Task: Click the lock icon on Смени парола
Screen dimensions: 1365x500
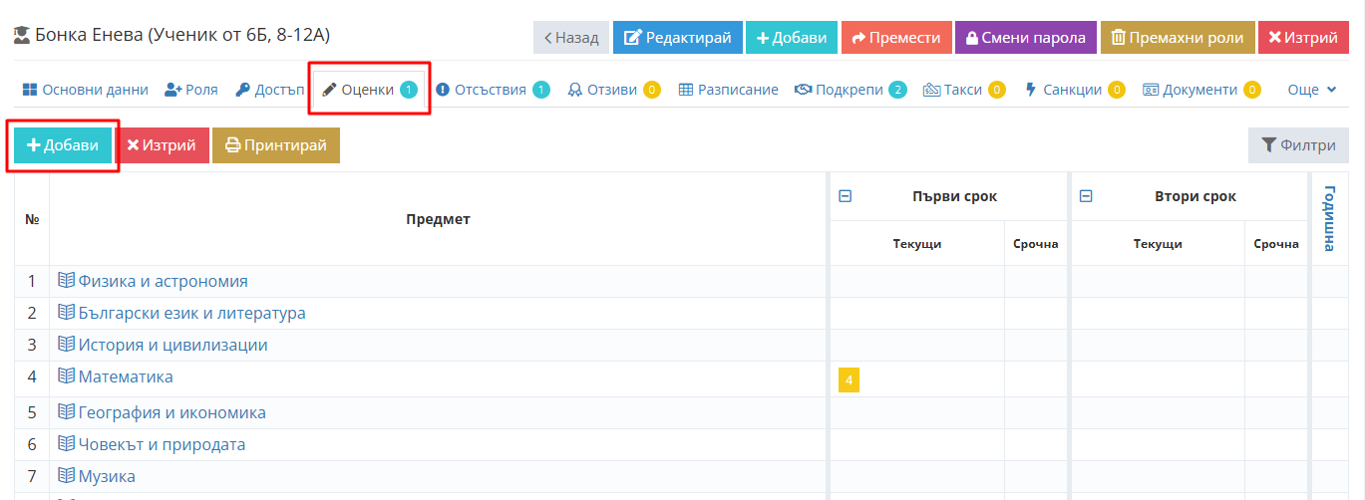Action: click(971, 38)
